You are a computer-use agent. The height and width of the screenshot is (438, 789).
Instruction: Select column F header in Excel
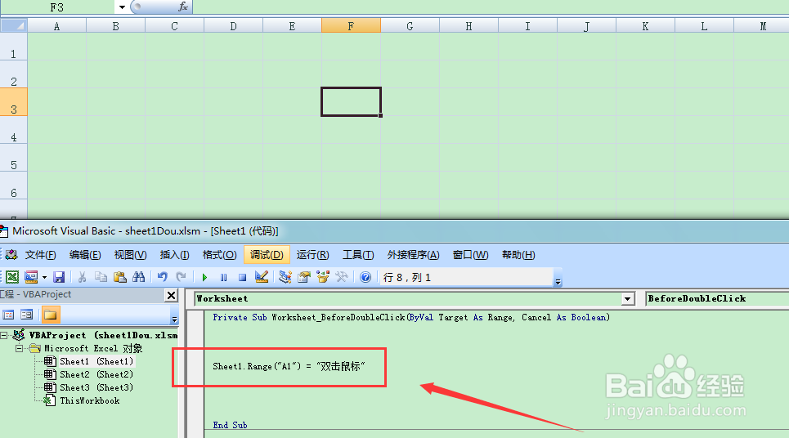pyautogui.click(x=351, y=25)
